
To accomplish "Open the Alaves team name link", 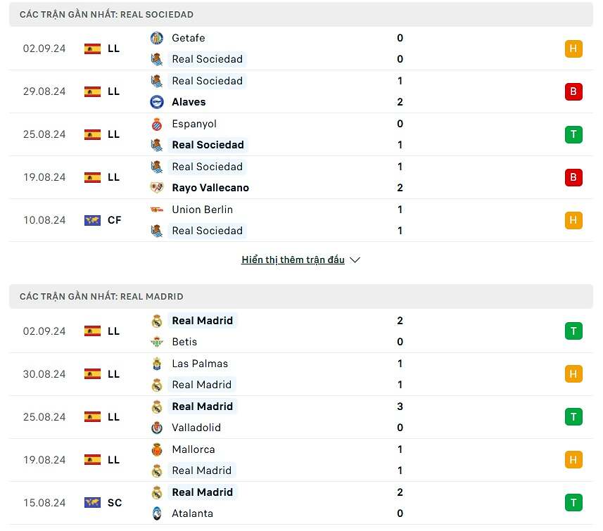I will (189, 102).
